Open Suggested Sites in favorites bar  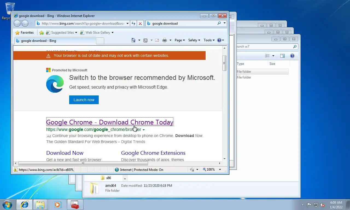point(62,33)
